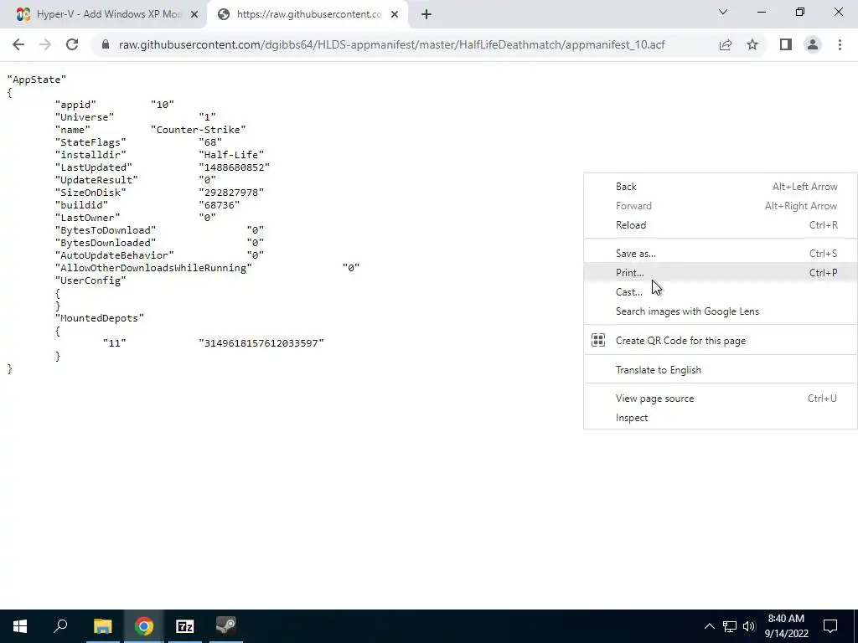Click the QR code icon in menu
The width and height of the screenshot is (858, 643).
(598, 340)
